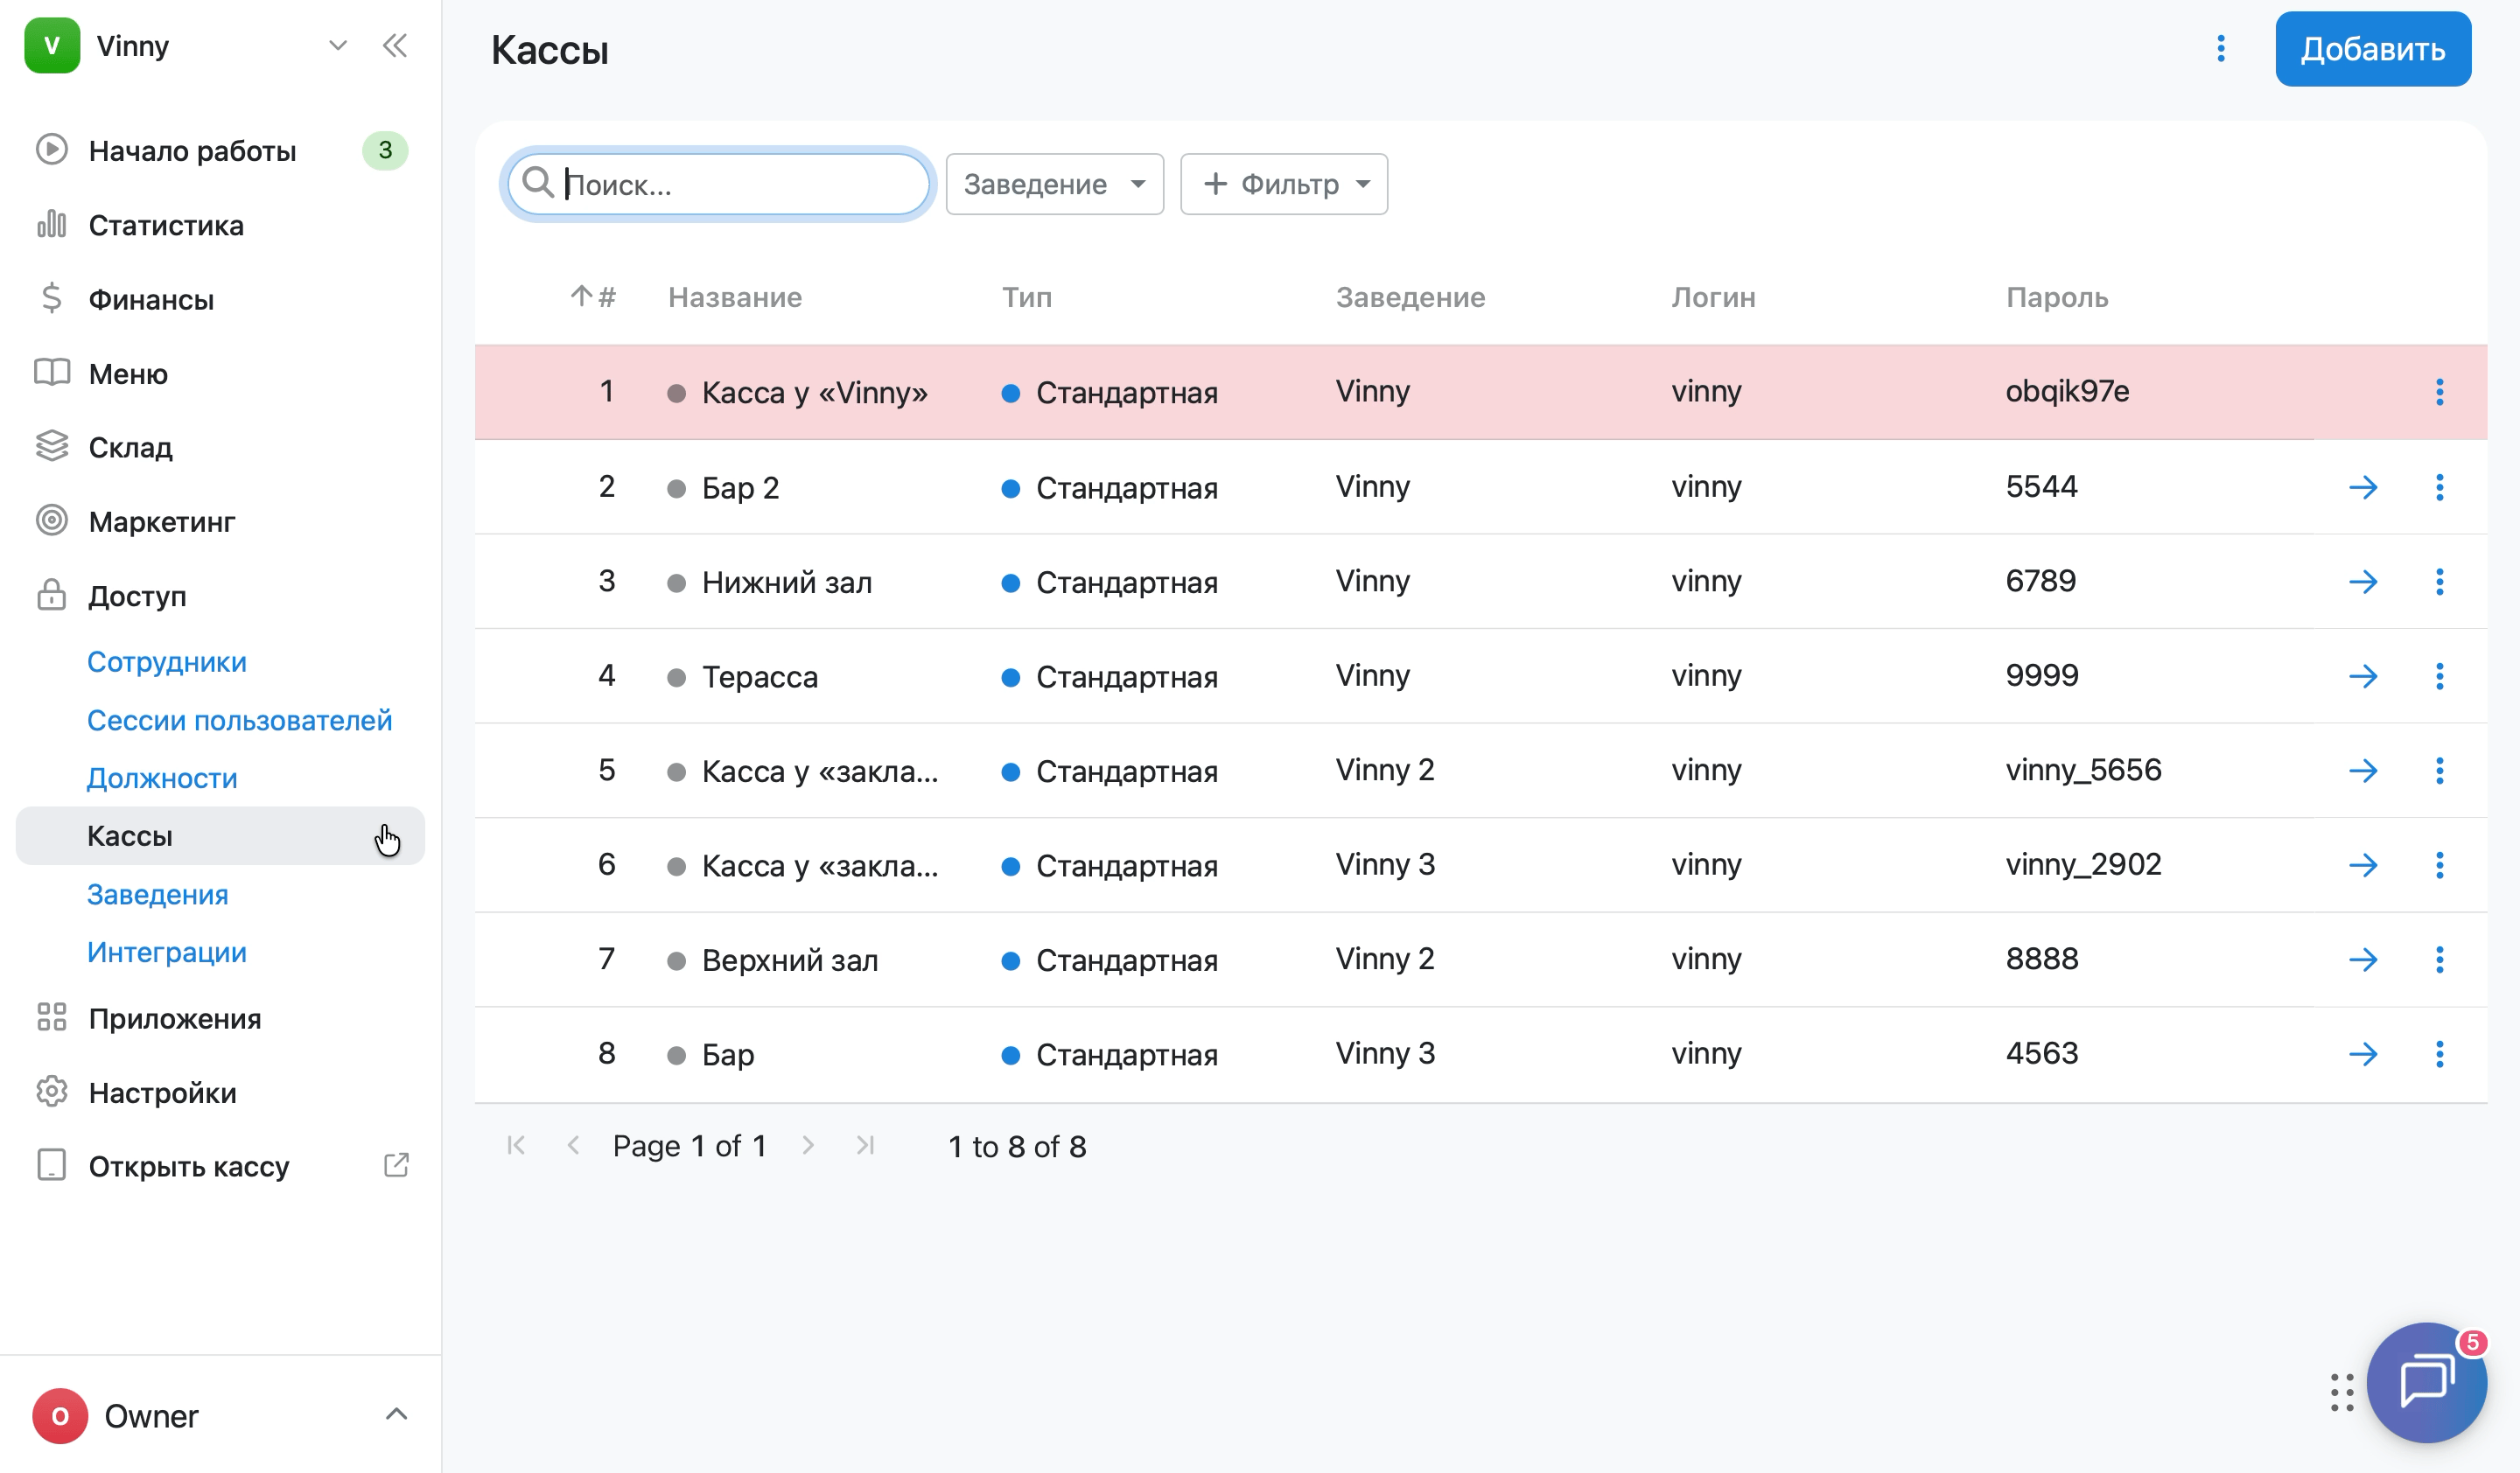Go to next page in pagination
Viewport: 2520px width, 1473px height.
808,1145
